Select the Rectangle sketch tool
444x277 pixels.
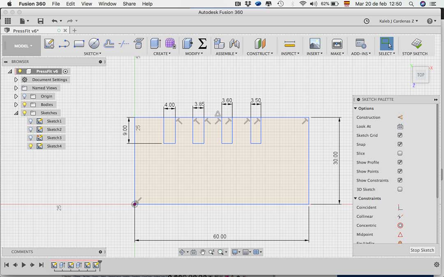coord(79,43)
